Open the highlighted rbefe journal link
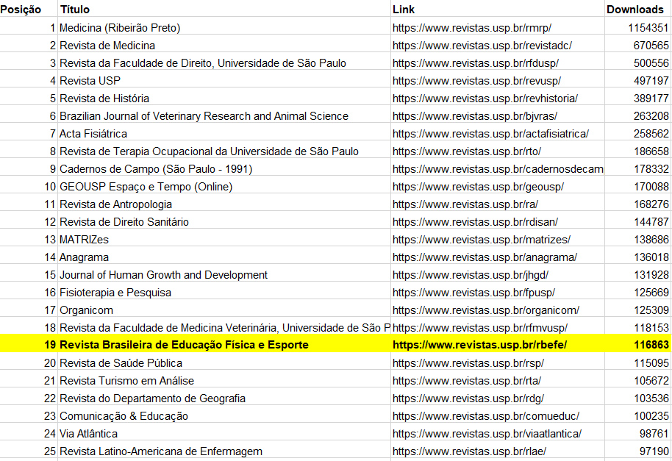 [479, 345]
